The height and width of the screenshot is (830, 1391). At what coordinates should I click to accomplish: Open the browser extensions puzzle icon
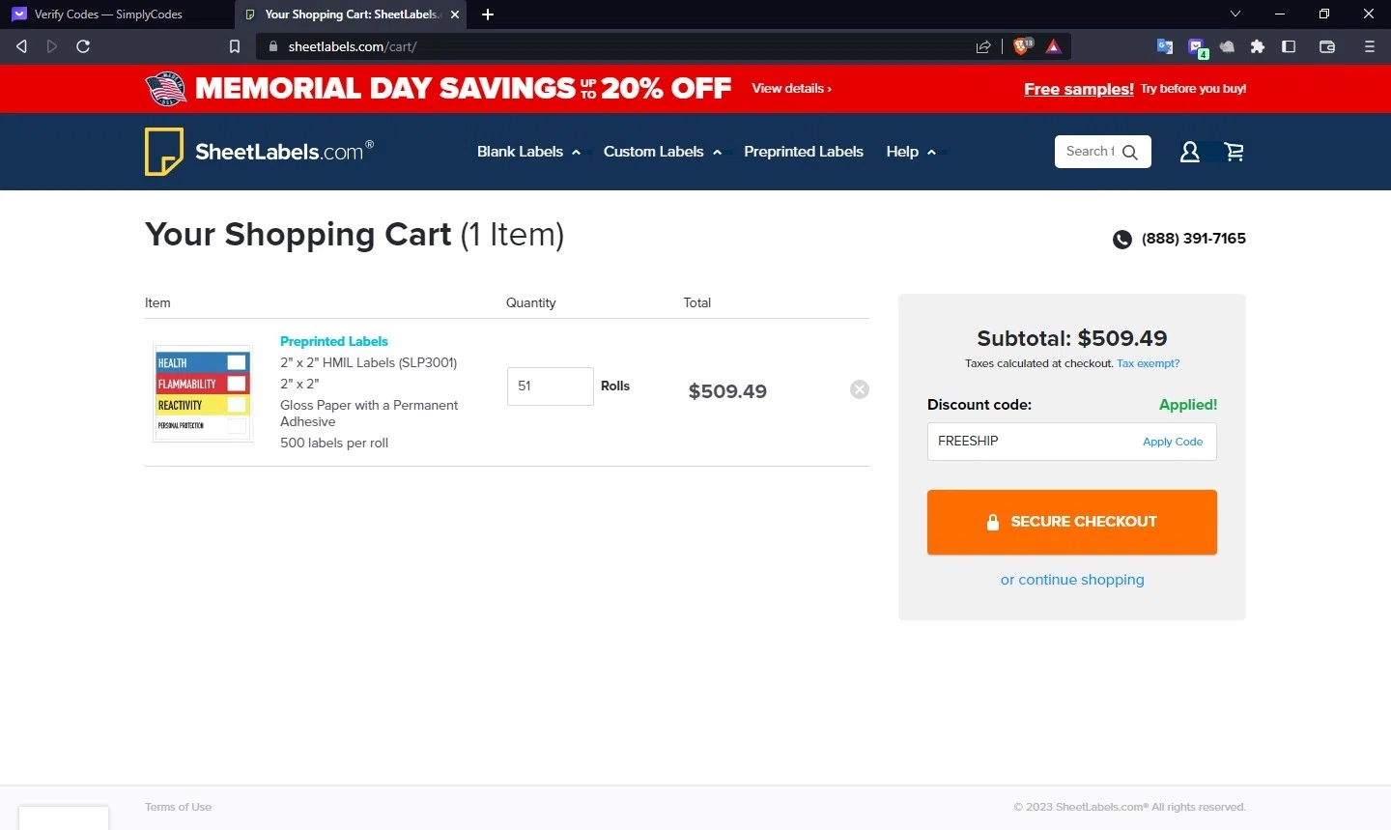(x=1258, y=46)
